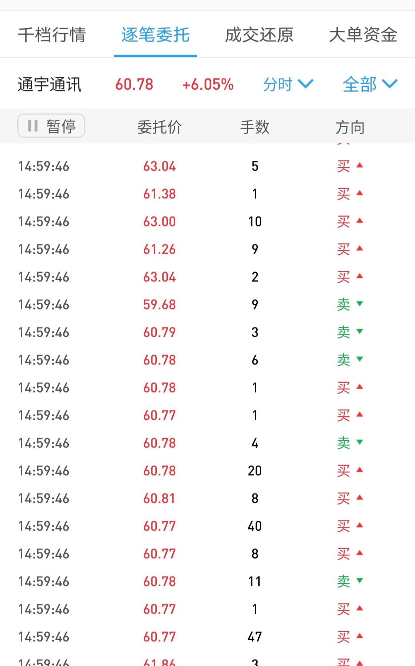Tap the 60.78 current price

(134, 85)
